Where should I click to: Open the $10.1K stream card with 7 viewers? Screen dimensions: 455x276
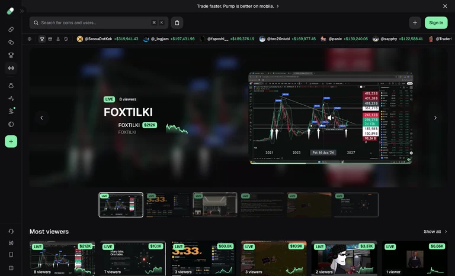(x=133, y=258)
